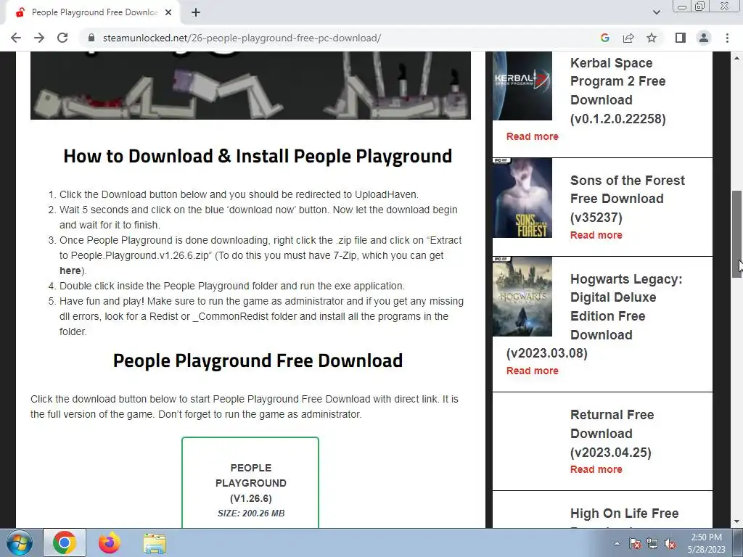
Task: Read more about Sons of the Forest
Action: point(596,235)
